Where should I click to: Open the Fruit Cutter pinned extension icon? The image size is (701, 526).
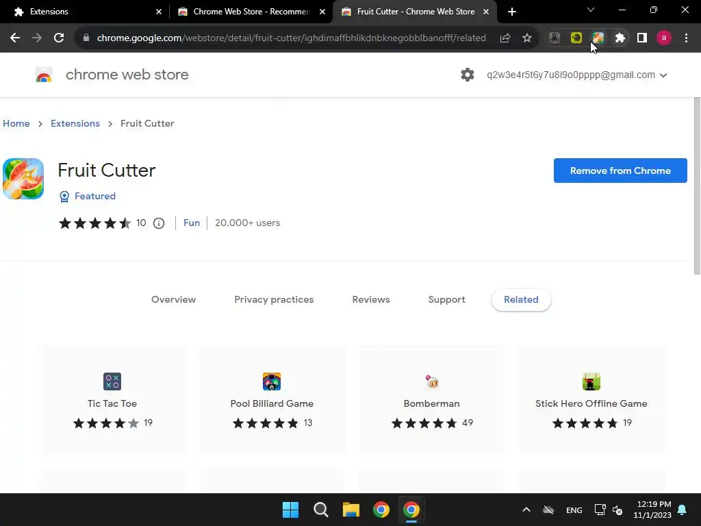click(598, 38)
